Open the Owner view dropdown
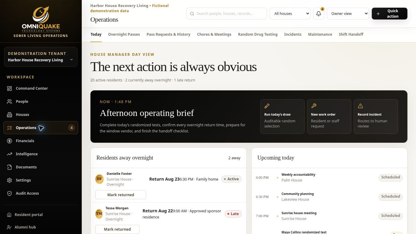416x234 pixels. tap(348, 14)
